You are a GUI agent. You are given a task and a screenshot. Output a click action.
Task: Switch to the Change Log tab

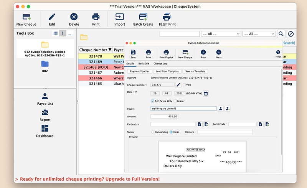click(x=160, y=64)
